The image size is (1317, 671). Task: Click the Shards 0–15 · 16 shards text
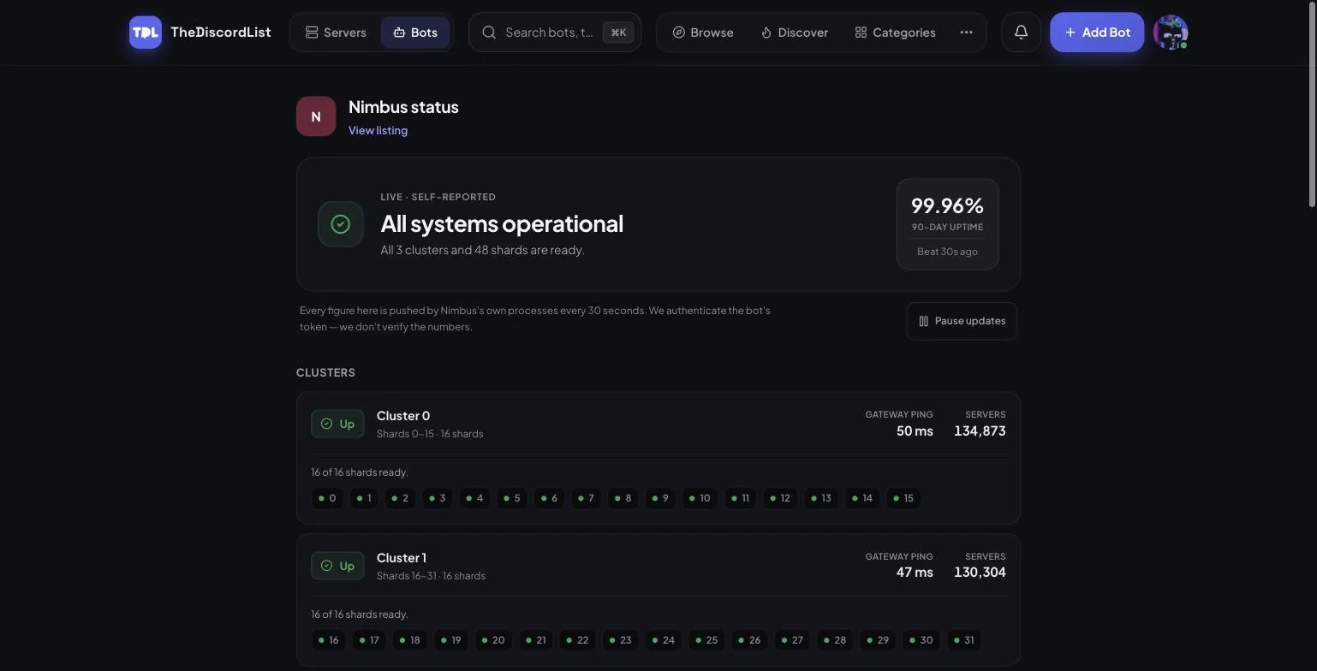[x=430, y=434]
